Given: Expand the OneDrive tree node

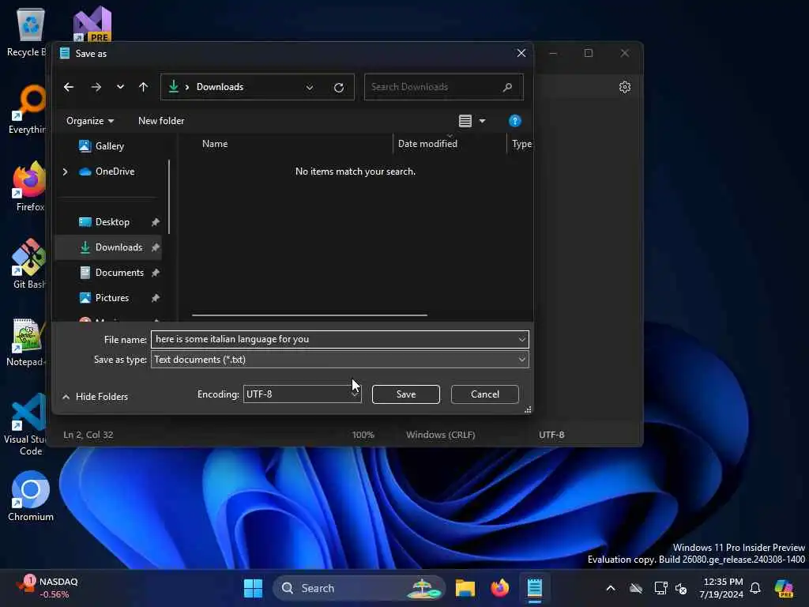Looking at the screenshot, I should (65, 172).
